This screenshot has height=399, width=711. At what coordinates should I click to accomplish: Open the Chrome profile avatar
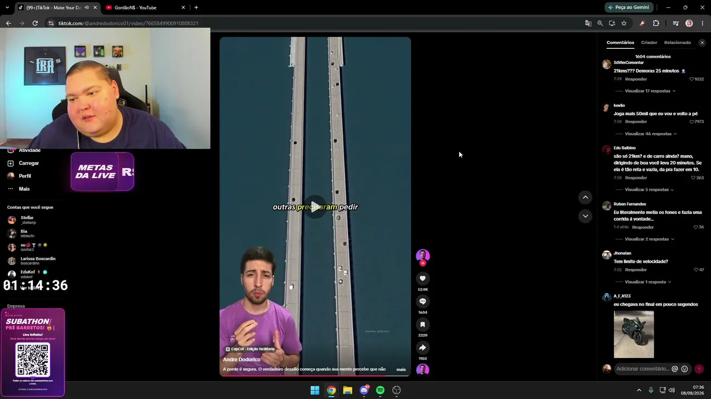[x=689, y=23]
